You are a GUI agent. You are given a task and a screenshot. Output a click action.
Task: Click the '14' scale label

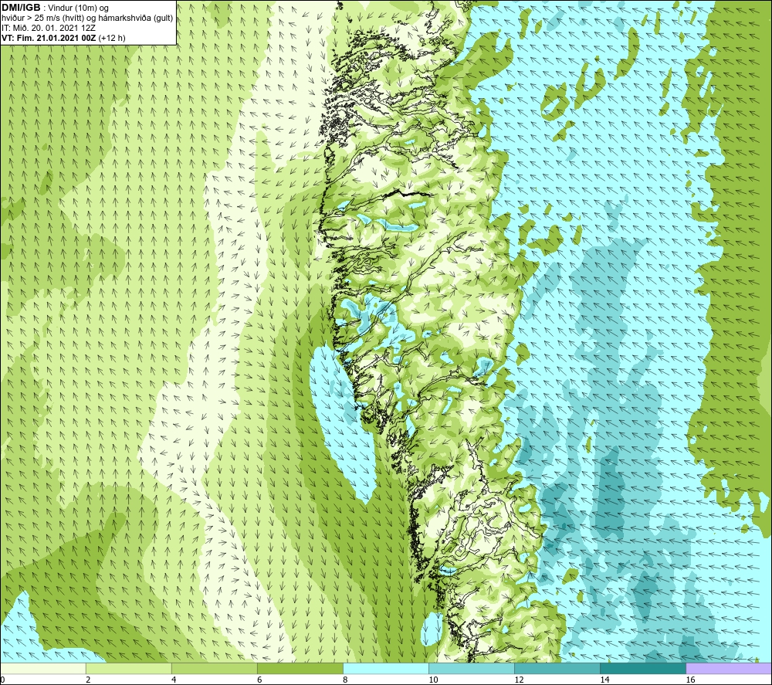click(604, 680)
